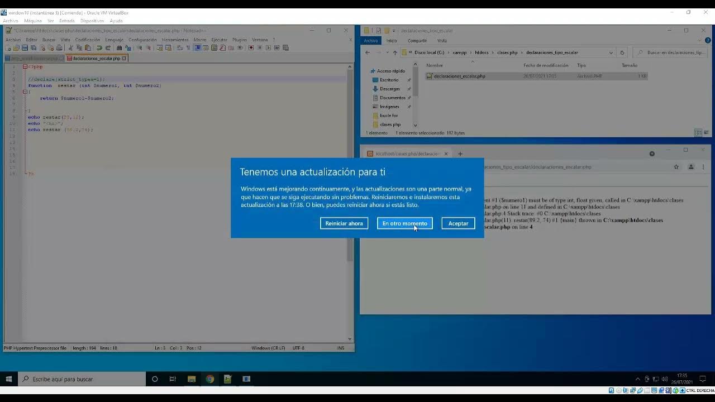Open Notepad++ Lenguaje menu
This screenshot has width=715, height=402.
coord(114,40)
